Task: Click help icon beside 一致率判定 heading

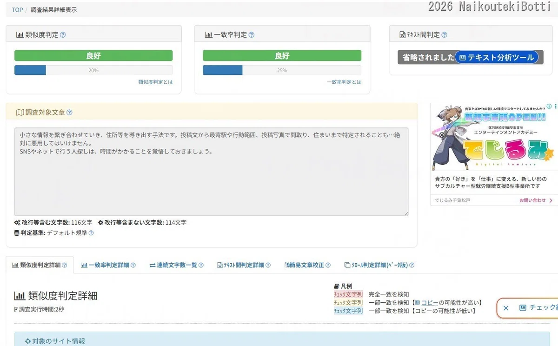Action: point(252,35)
